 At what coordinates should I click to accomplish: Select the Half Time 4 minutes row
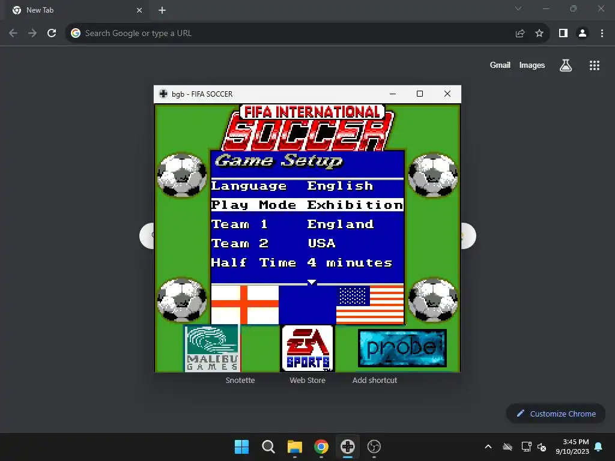point(307,263)
